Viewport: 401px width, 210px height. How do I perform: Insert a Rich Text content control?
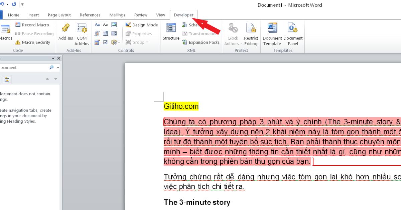coord(97,24)
